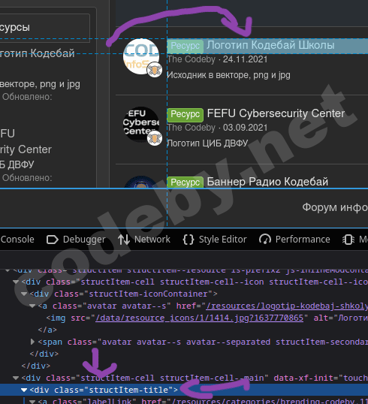Click the 24.11.2021 date
The width and height of the screenshot is (368, 404).
[245, 59]
